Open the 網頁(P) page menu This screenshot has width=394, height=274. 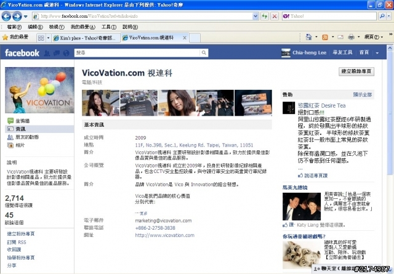click(374, 37)
